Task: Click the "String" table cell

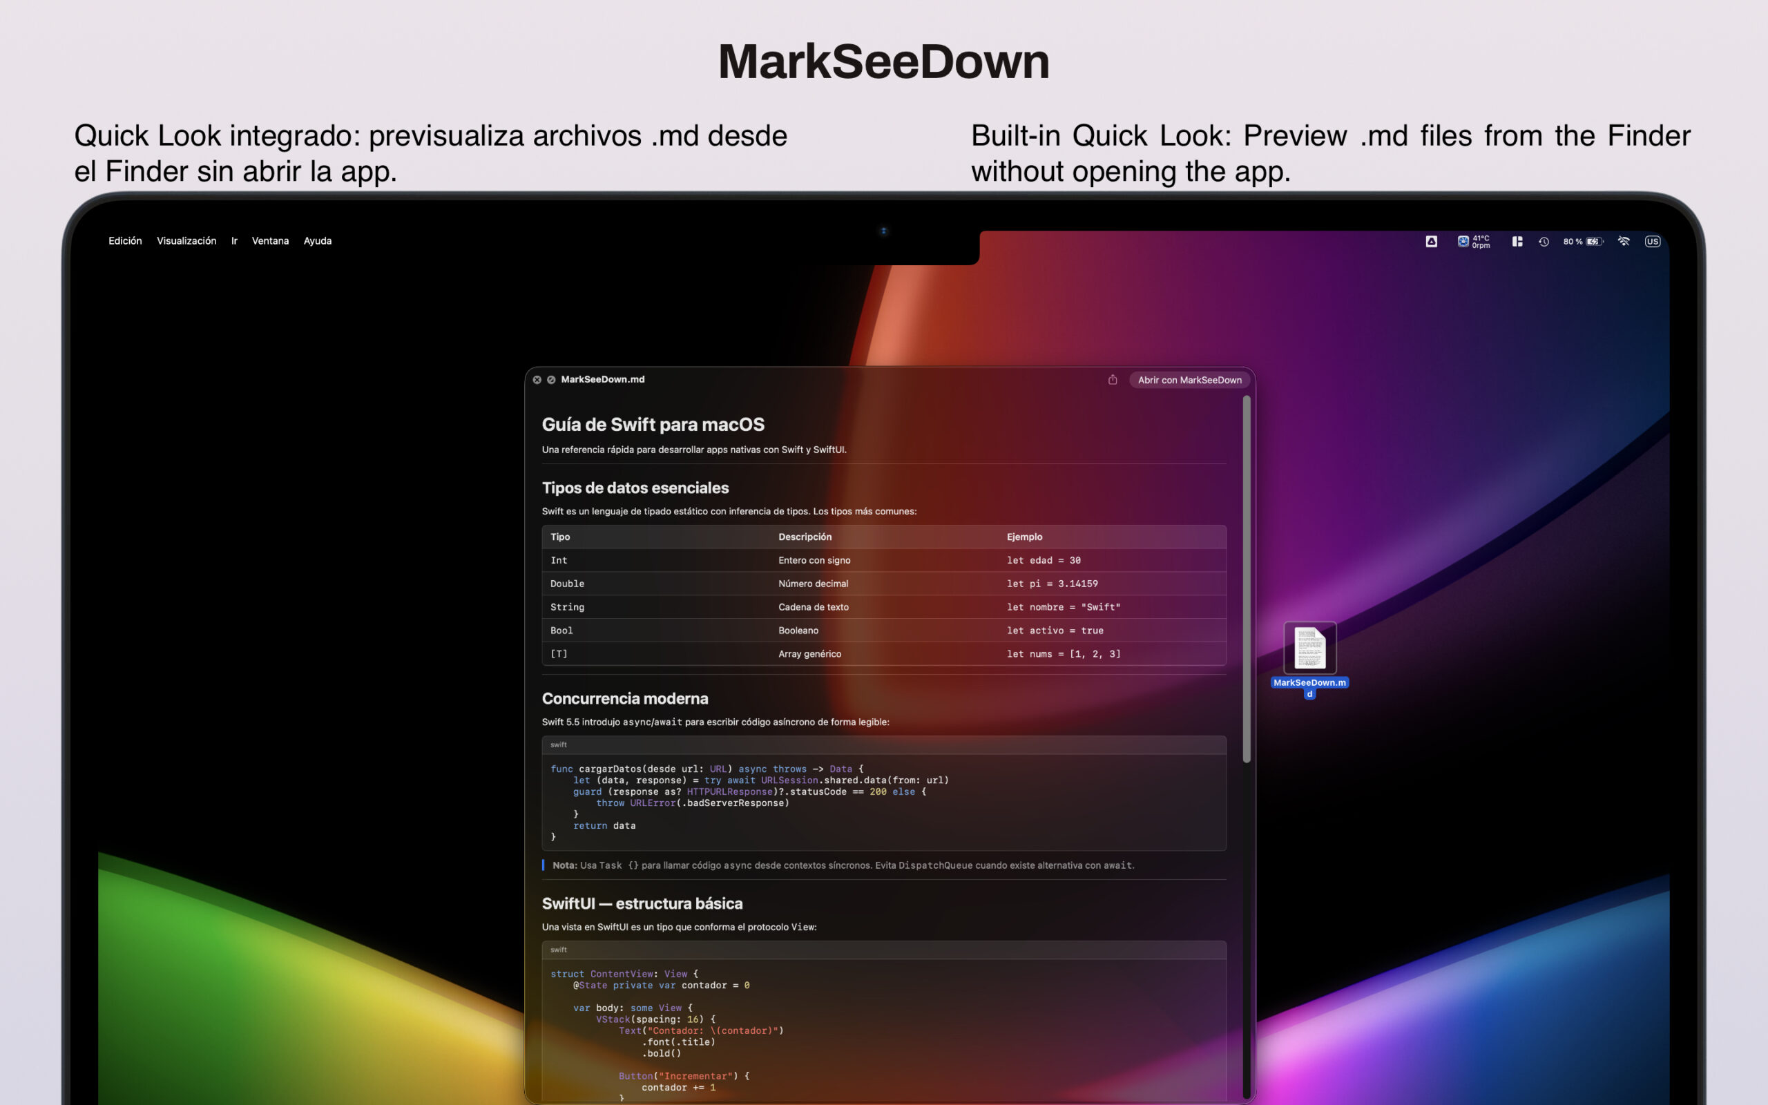Action: point(567,606)
